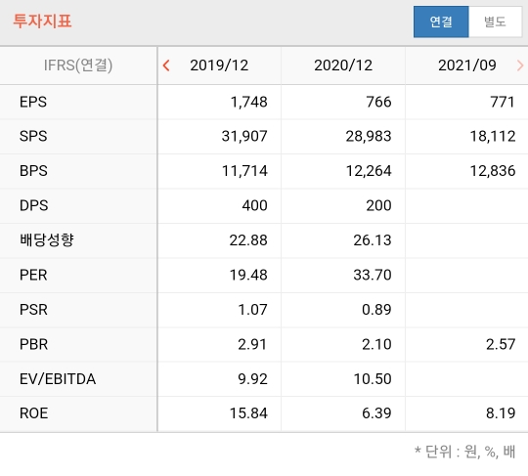
Task: Select 배당성향 value 22.88
Action: [x=248, y=240]
